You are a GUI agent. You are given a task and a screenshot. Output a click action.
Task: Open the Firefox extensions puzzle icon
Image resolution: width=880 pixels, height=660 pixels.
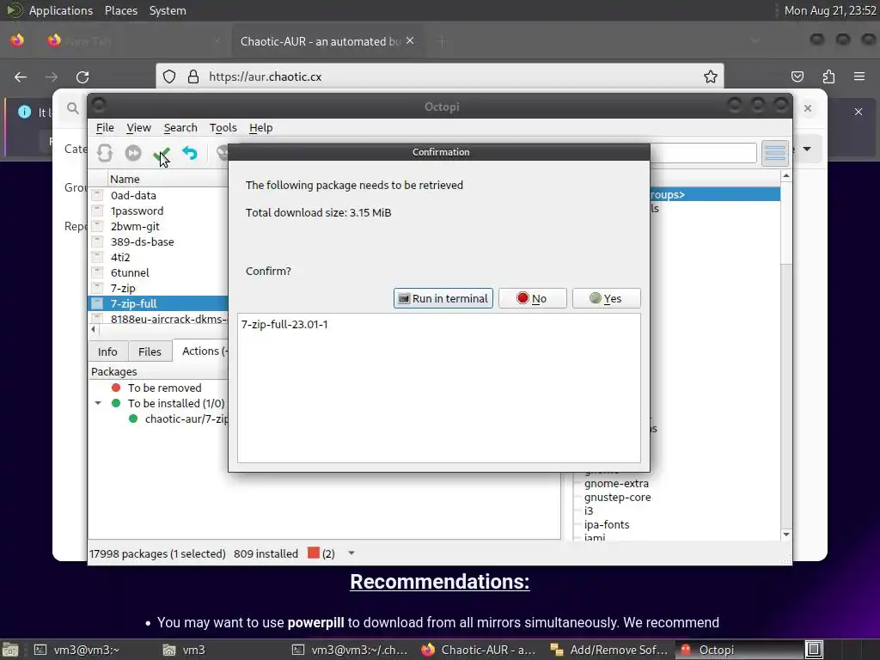click(x=828, y=76)
